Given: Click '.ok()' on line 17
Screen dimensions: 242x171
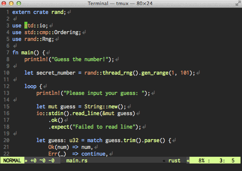Looking at the screenshot, I should tap(56, 120).
